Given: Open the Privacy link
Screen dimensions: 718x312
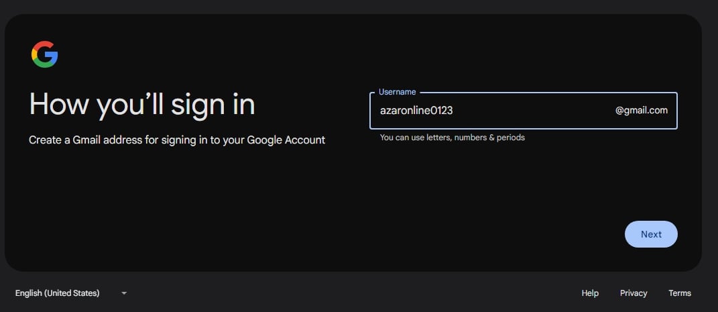Looking at the screenshot, I should [634, 293].
